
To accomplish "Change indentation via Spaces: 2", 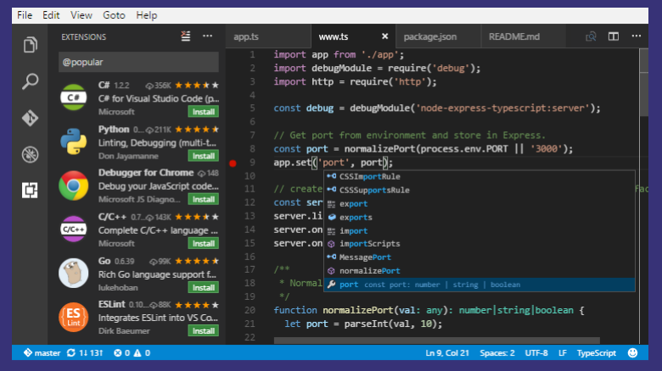I will pyautogui.click(x=496, y=353).
